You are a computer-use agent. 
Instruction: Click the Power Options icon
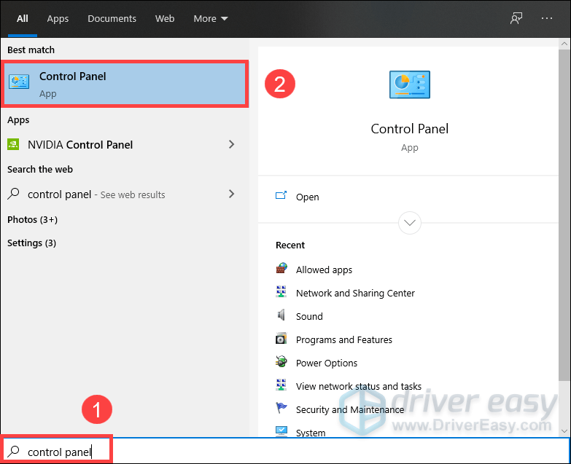click(x=281, y=362)
